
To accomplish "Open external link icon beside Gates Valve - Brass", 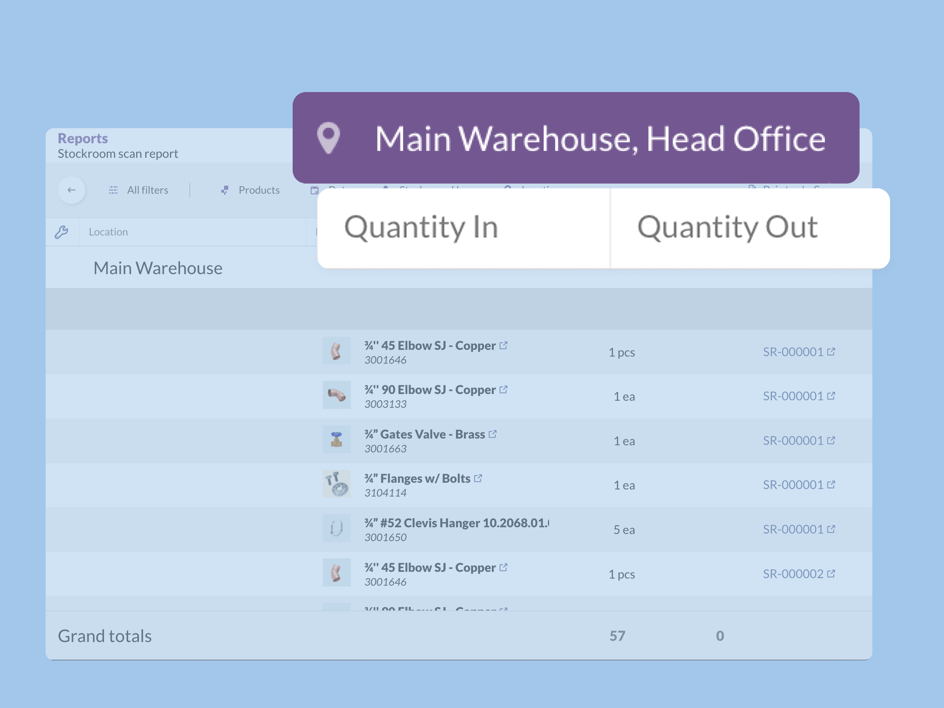I will click(493, 434).
